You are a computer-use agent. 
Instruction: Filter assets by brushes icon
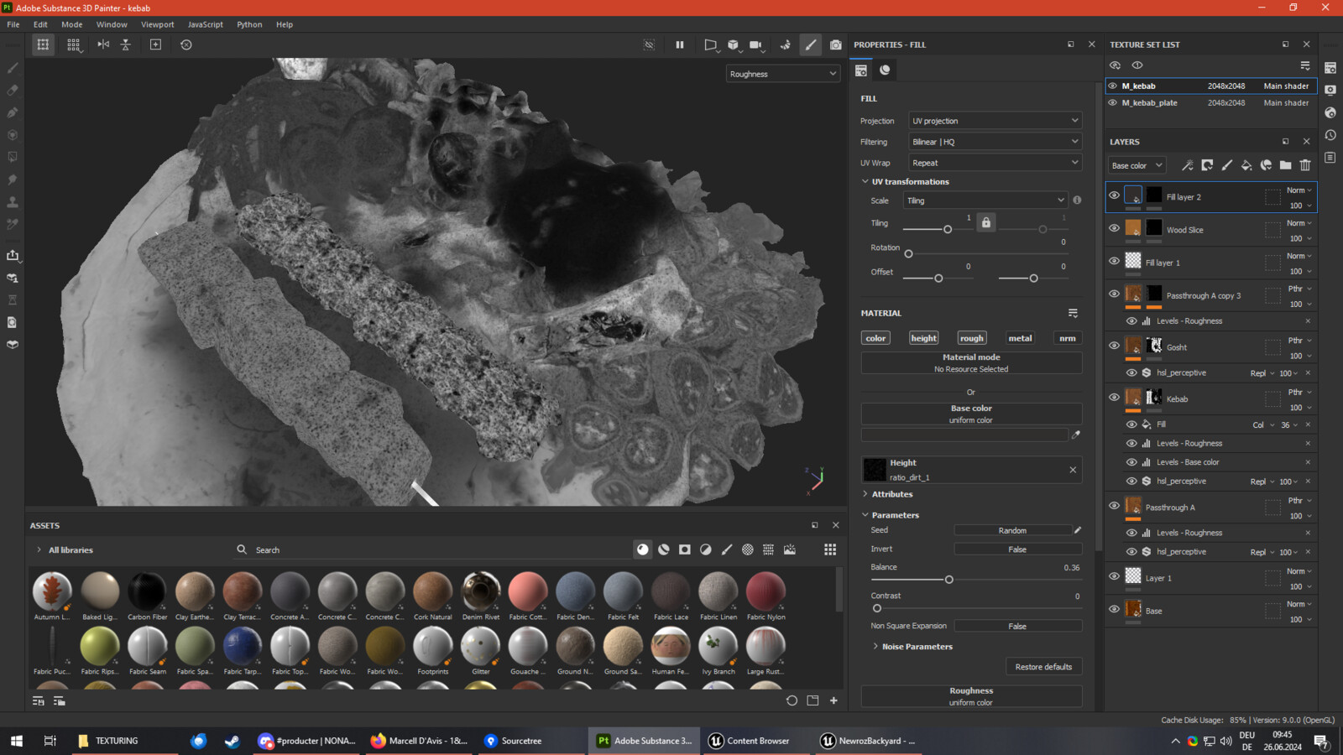pyautogui.click(x=727, y=549)
